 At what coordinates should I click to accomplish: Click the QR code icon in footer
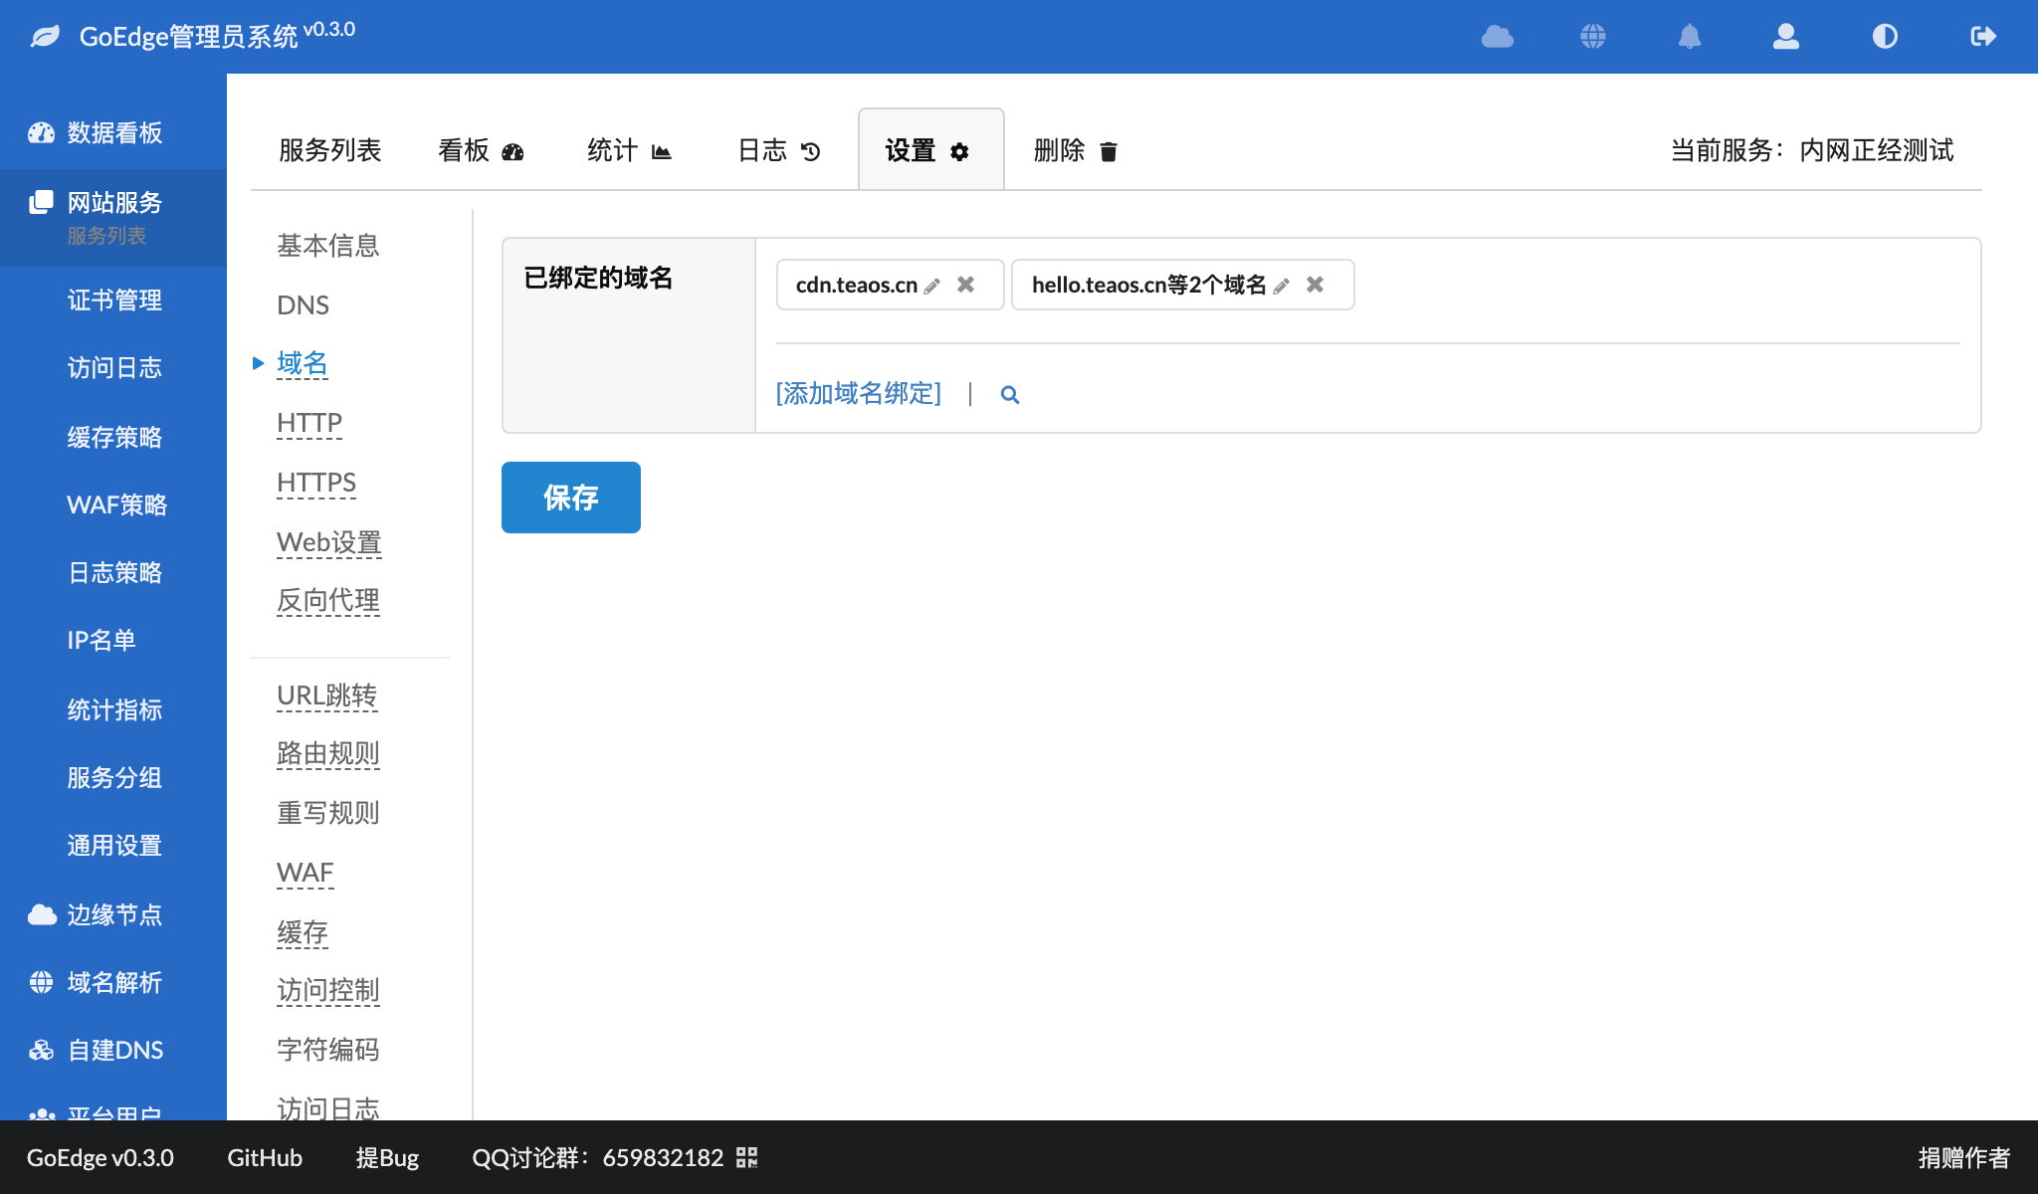click(x=747, y=1157)
